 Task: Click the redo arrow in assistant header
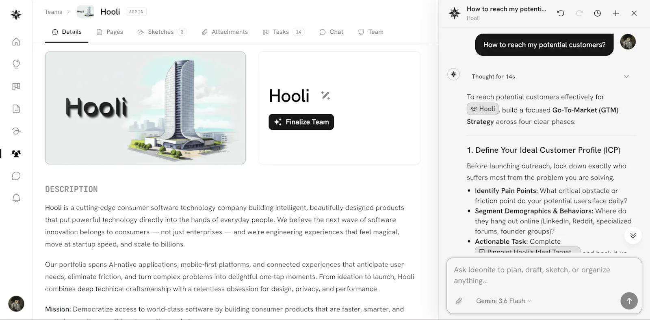[579, 13]
